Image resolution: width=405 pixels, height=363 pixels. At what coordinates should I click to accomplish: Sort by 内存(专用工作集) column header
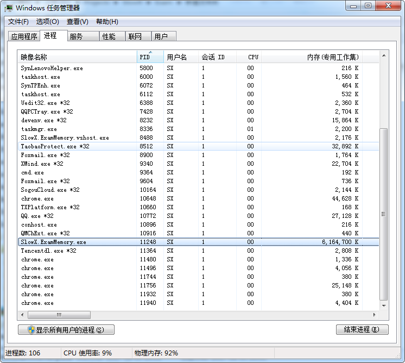(x=312, y=57)
